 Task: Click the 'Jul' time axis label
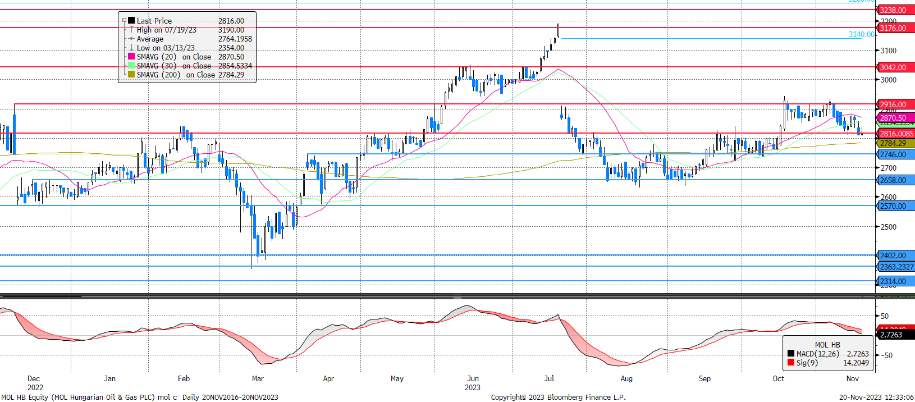click(x=549, y=378)
